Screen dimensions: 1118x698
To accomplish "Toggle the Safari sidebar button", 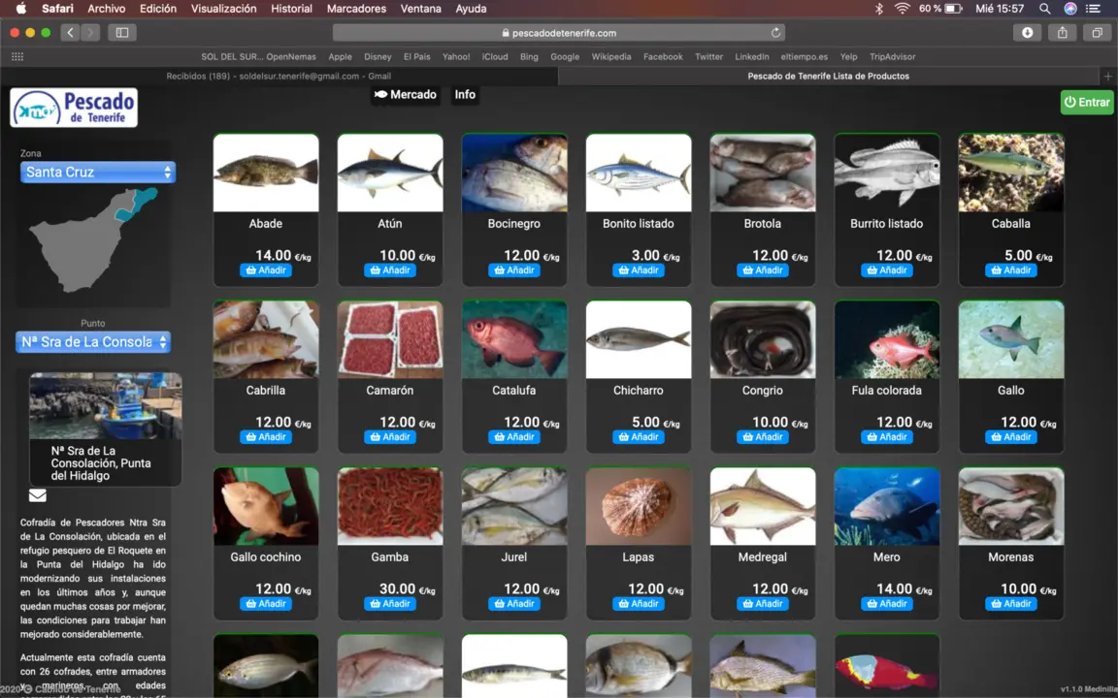I will tap(122, 33).
